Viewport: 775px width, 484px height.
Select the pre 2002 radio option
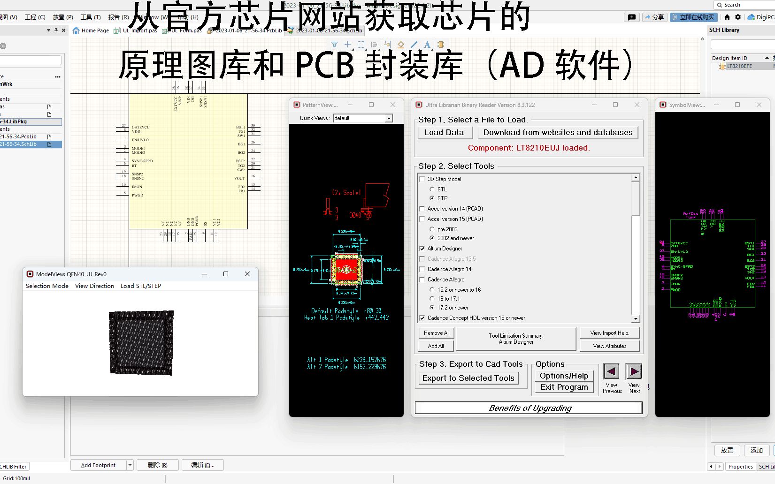432,229
